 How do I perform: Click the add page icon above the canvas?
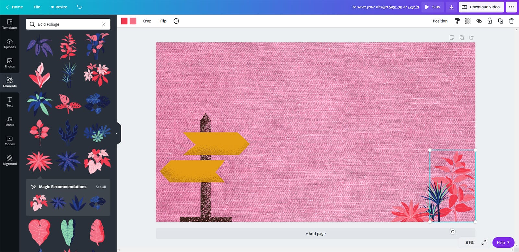[x=471, y=38]
